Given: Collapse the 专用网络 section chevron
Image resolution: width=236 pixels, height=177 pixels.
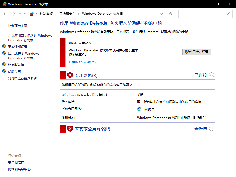Looking at the screenshot, I should (211, 75).
